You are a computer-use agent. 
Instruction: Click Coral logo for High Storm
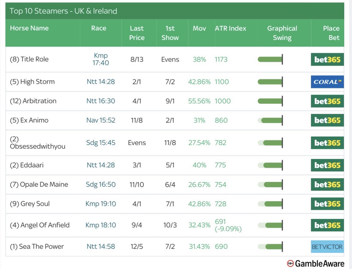pyautogui.click(x=327, y=82)
